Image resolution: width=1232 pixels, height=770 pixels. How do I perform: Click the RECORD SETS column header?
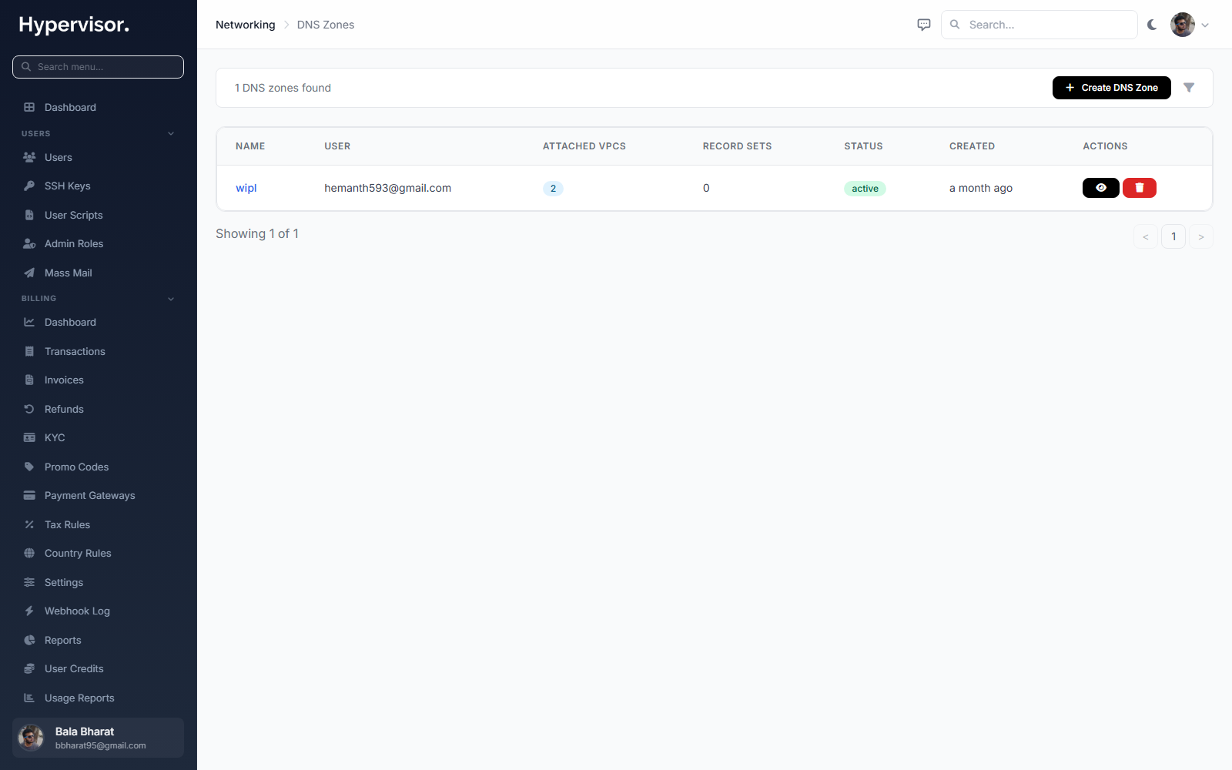click(737, 146)
